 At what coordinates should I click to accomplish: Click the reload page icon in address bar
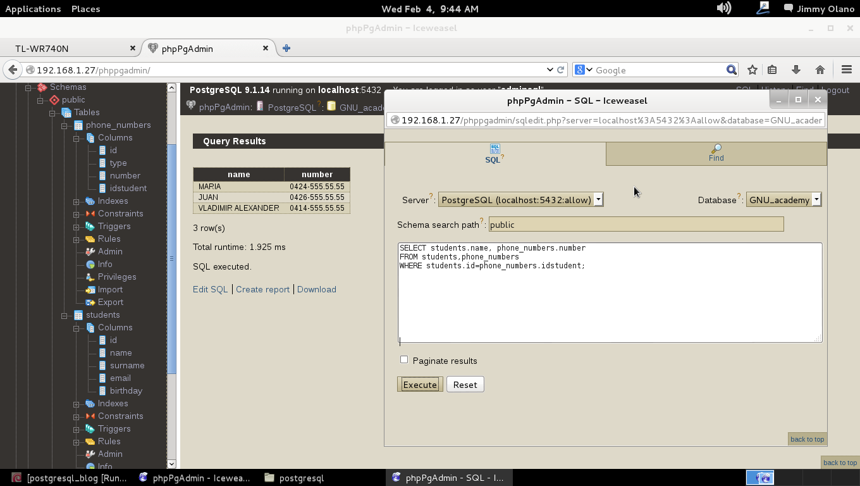coord(560,70)
